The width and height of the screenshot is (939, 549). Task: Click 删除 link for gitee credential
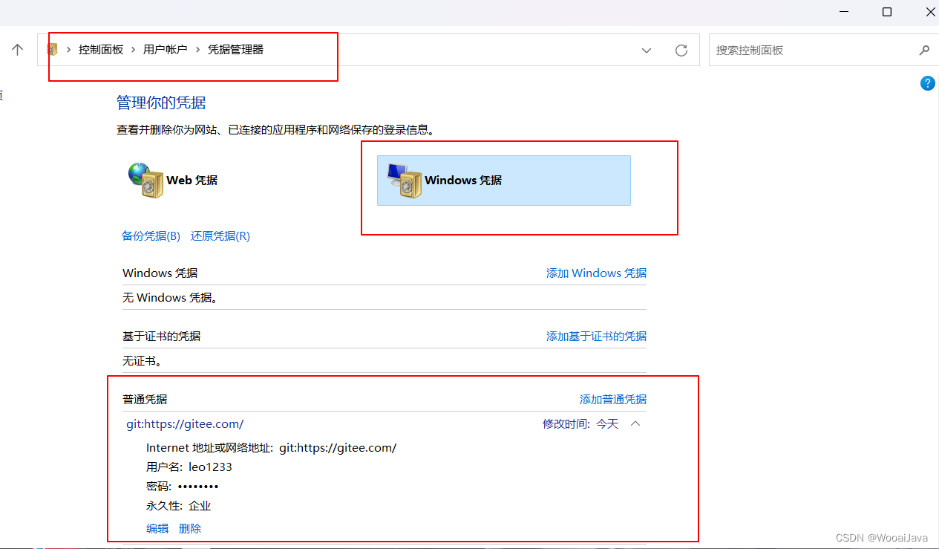[x=190, y=529]
